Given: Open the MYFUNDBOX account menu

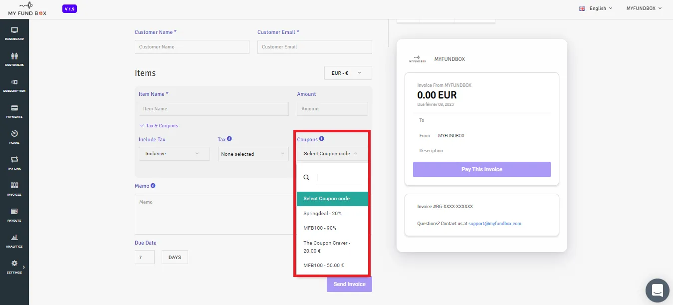Looking at the screenshot, I should coord(644,8).
